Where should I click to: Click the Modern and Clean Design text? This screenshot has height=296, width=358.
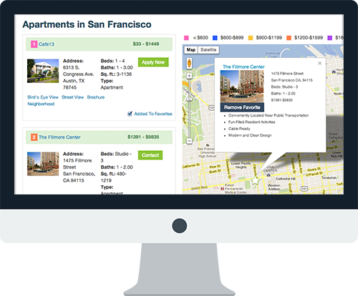[x=250, y=135]
